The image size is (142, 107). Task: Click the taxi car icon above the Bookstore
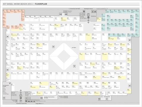coord(95,12)
